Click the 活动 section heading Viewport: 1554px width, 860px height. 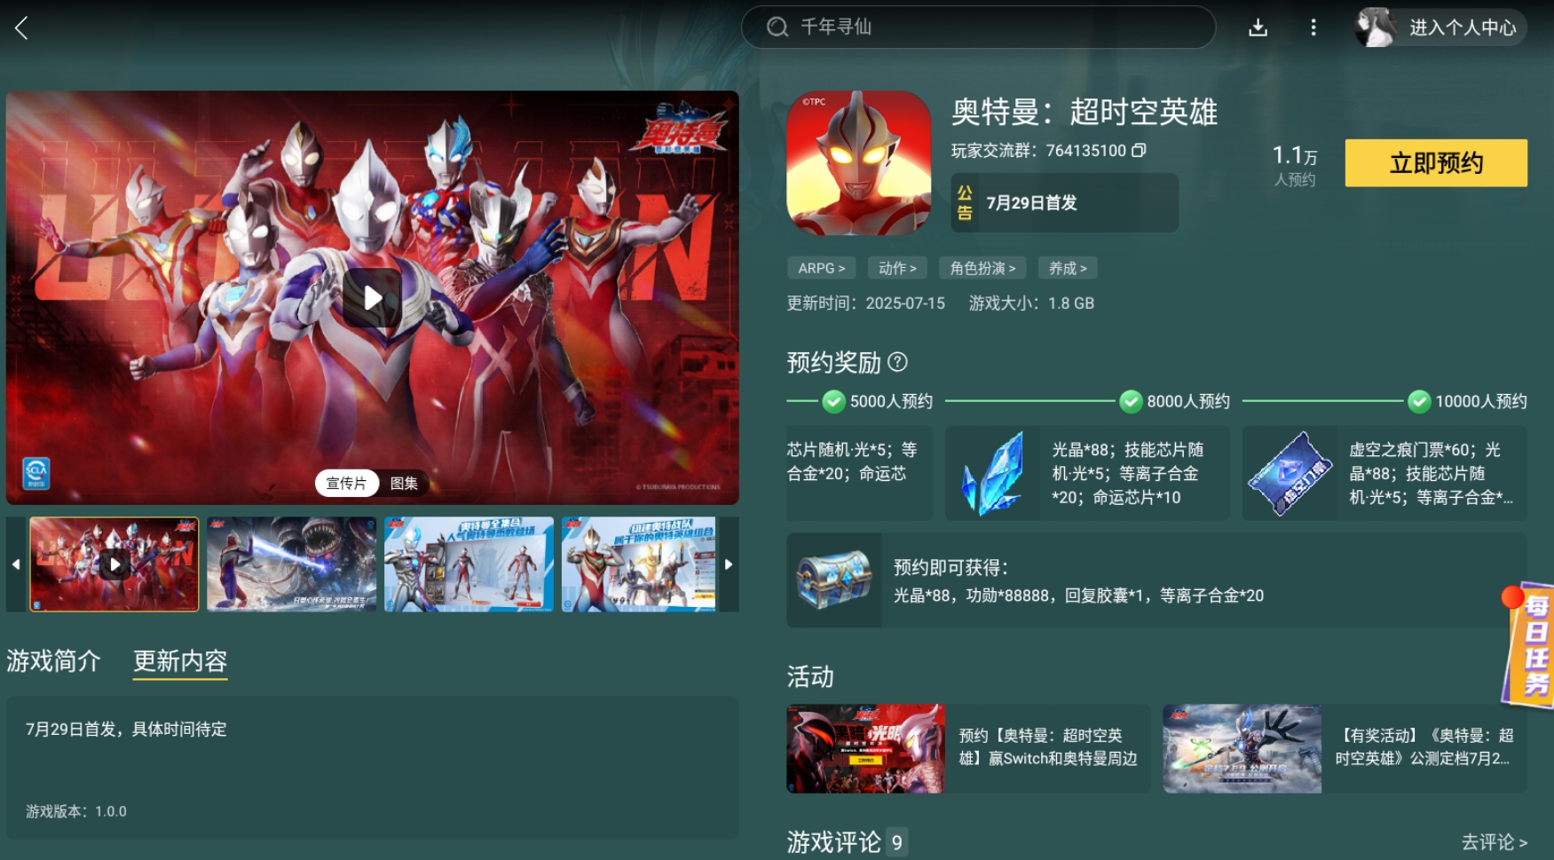click(x=810, y=677)
